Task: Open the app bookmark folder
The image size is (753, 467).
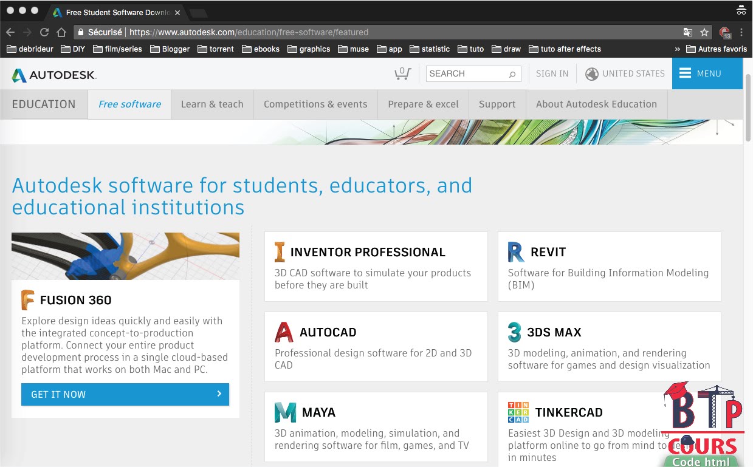Action: tap(389, 49)
